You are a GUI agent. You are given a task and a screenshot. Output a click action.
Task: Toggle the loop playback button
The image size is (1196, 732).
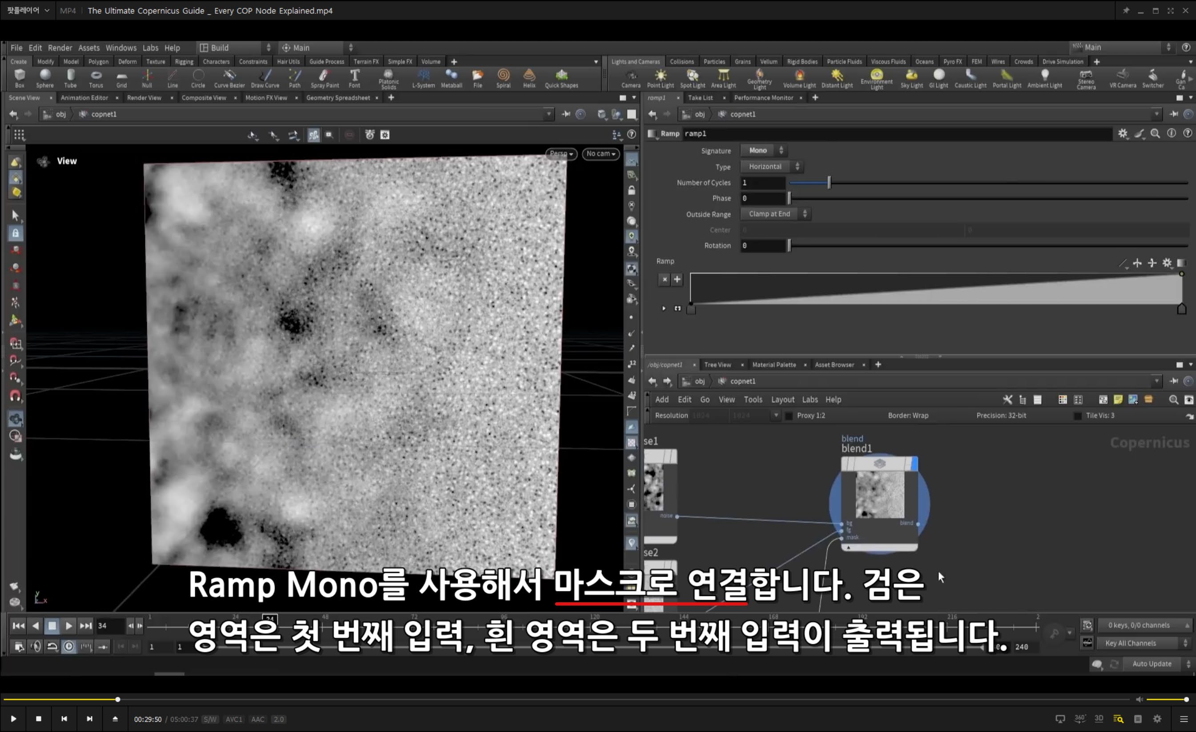pyautogui.click(x=52, y=647)
